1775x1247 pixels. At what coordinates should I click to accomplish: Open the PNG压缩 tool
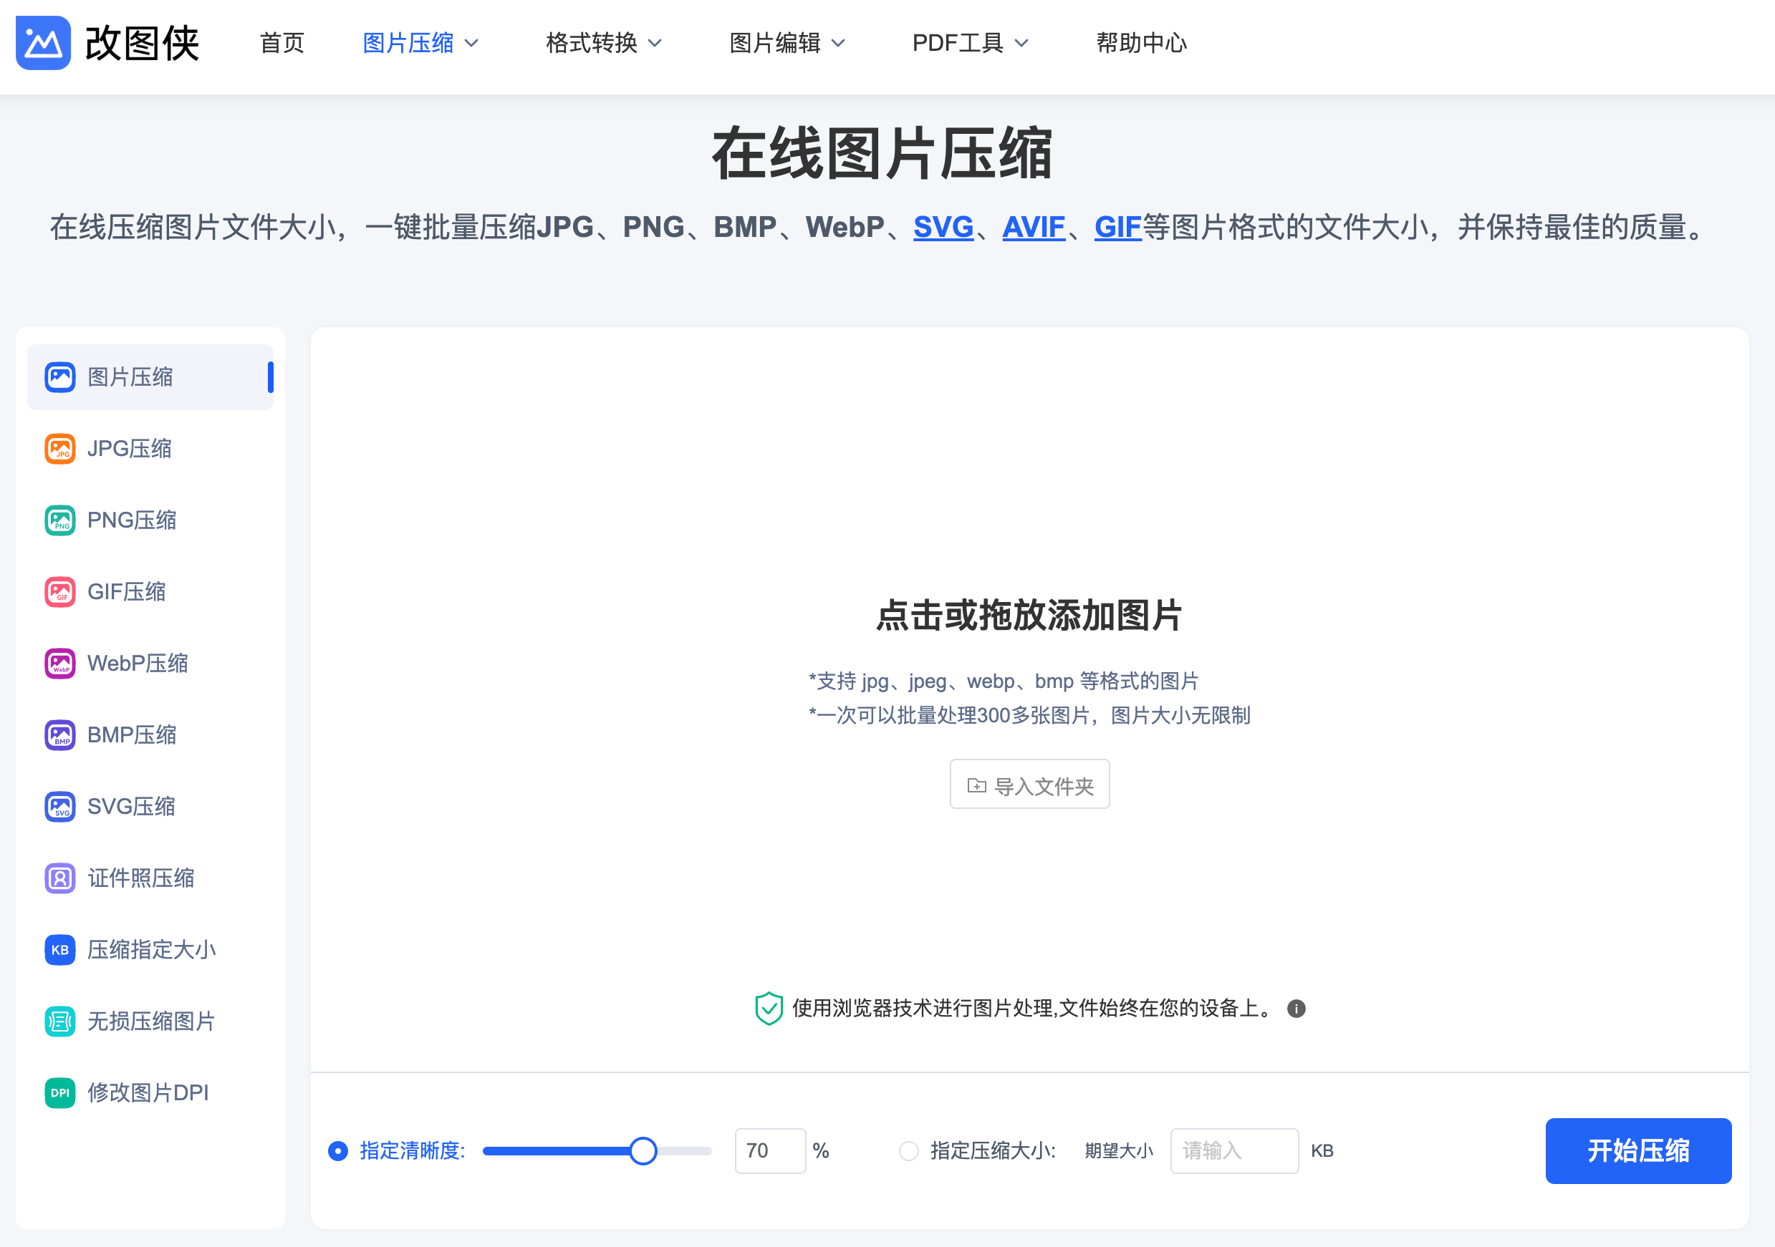[x=131, y=519]
